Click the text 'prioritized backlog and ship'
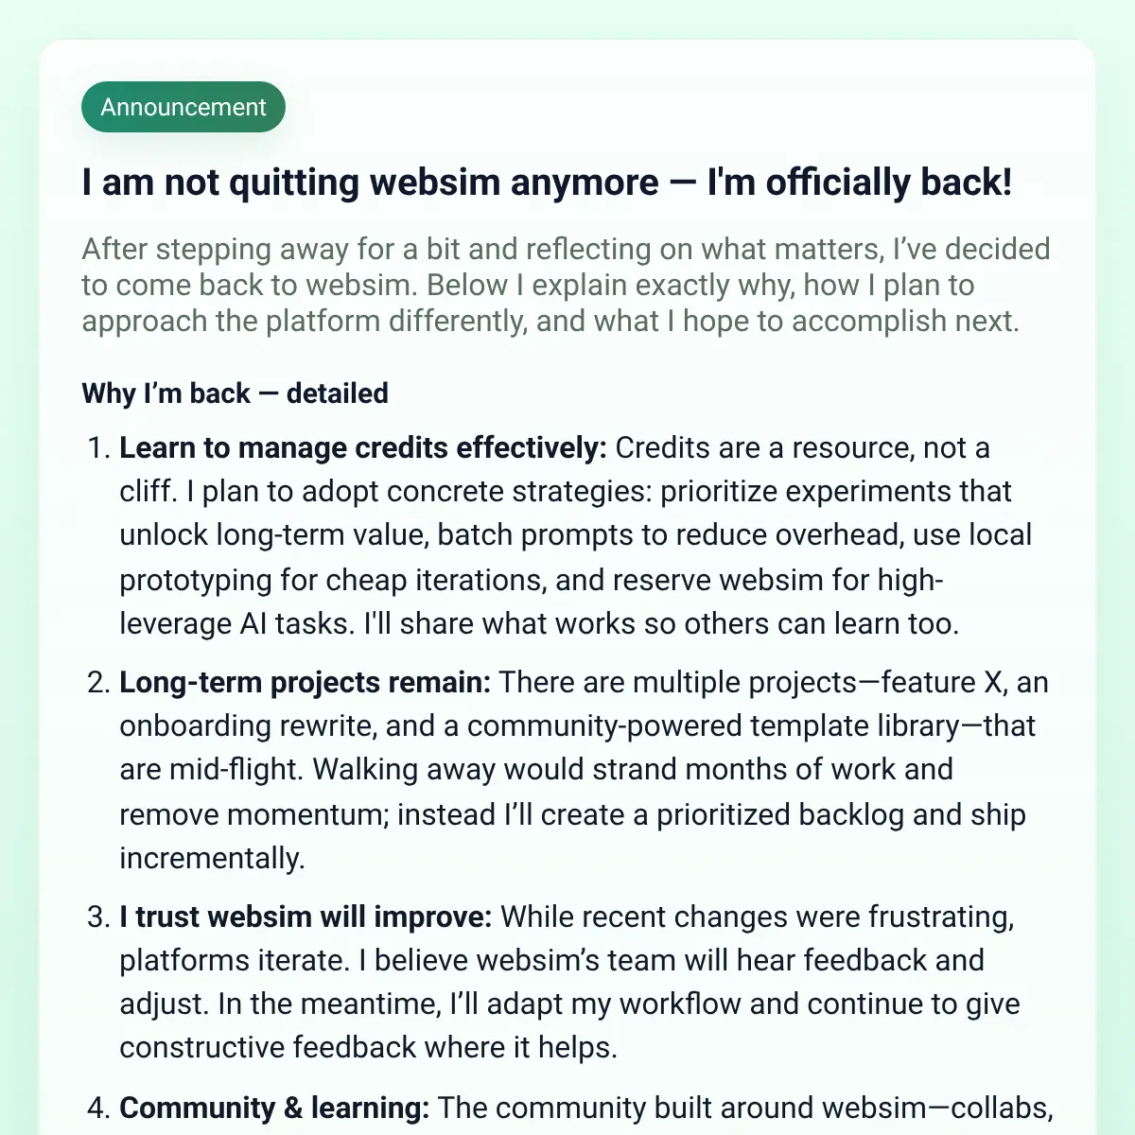Viewport: 1135px width, 1135px height. [842, 814]
